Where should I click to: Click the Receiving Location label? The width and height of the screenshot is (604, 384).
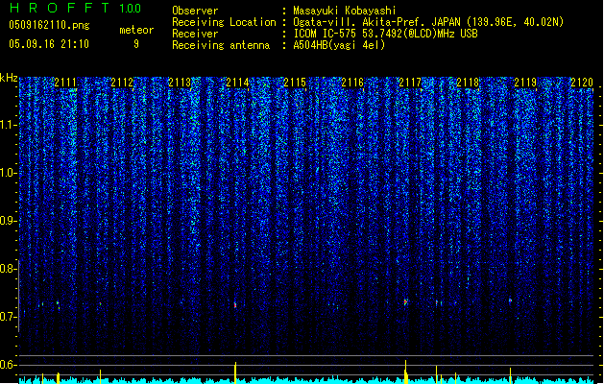point(224,22)
